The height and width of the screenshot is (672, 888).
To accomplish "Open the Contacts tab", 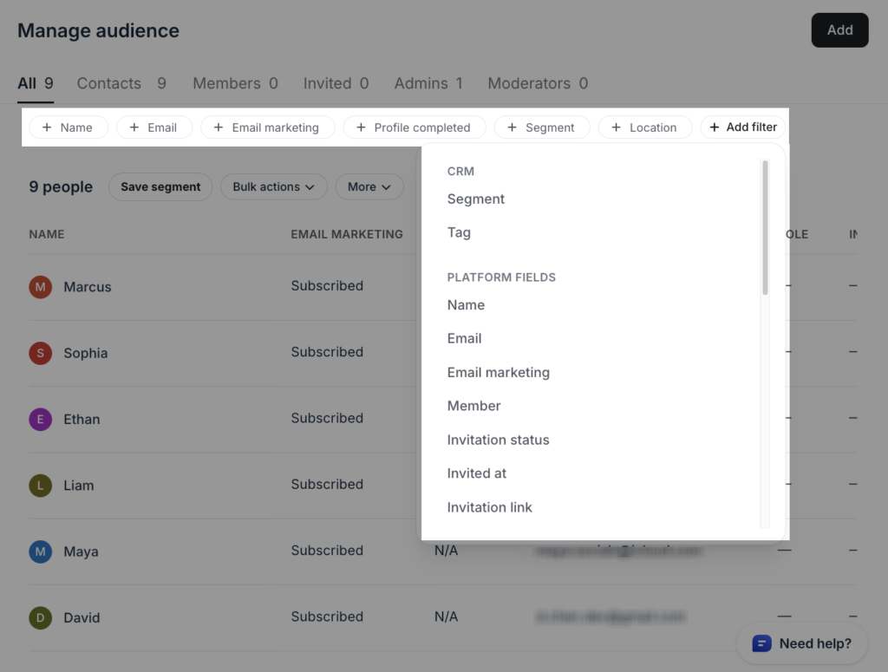I will click(121, 83).
